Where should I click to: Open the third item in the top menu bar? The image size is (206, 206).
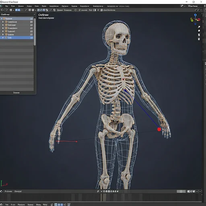click(21, 6)
